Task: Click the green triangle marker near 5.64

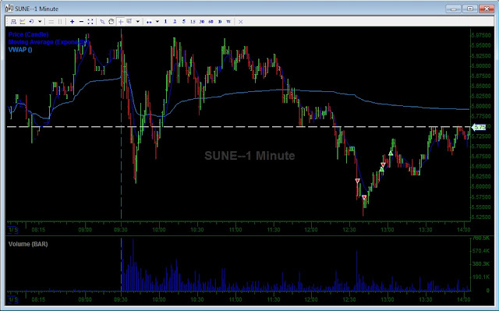Action: pos(381,169)
